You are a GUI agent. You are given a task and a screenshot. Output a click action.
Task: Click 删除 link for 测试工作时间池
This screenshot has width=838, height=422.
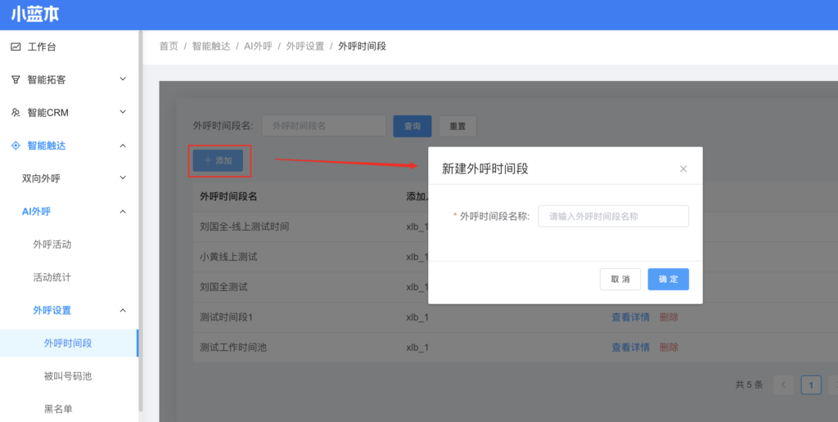[x=669, y=348]
